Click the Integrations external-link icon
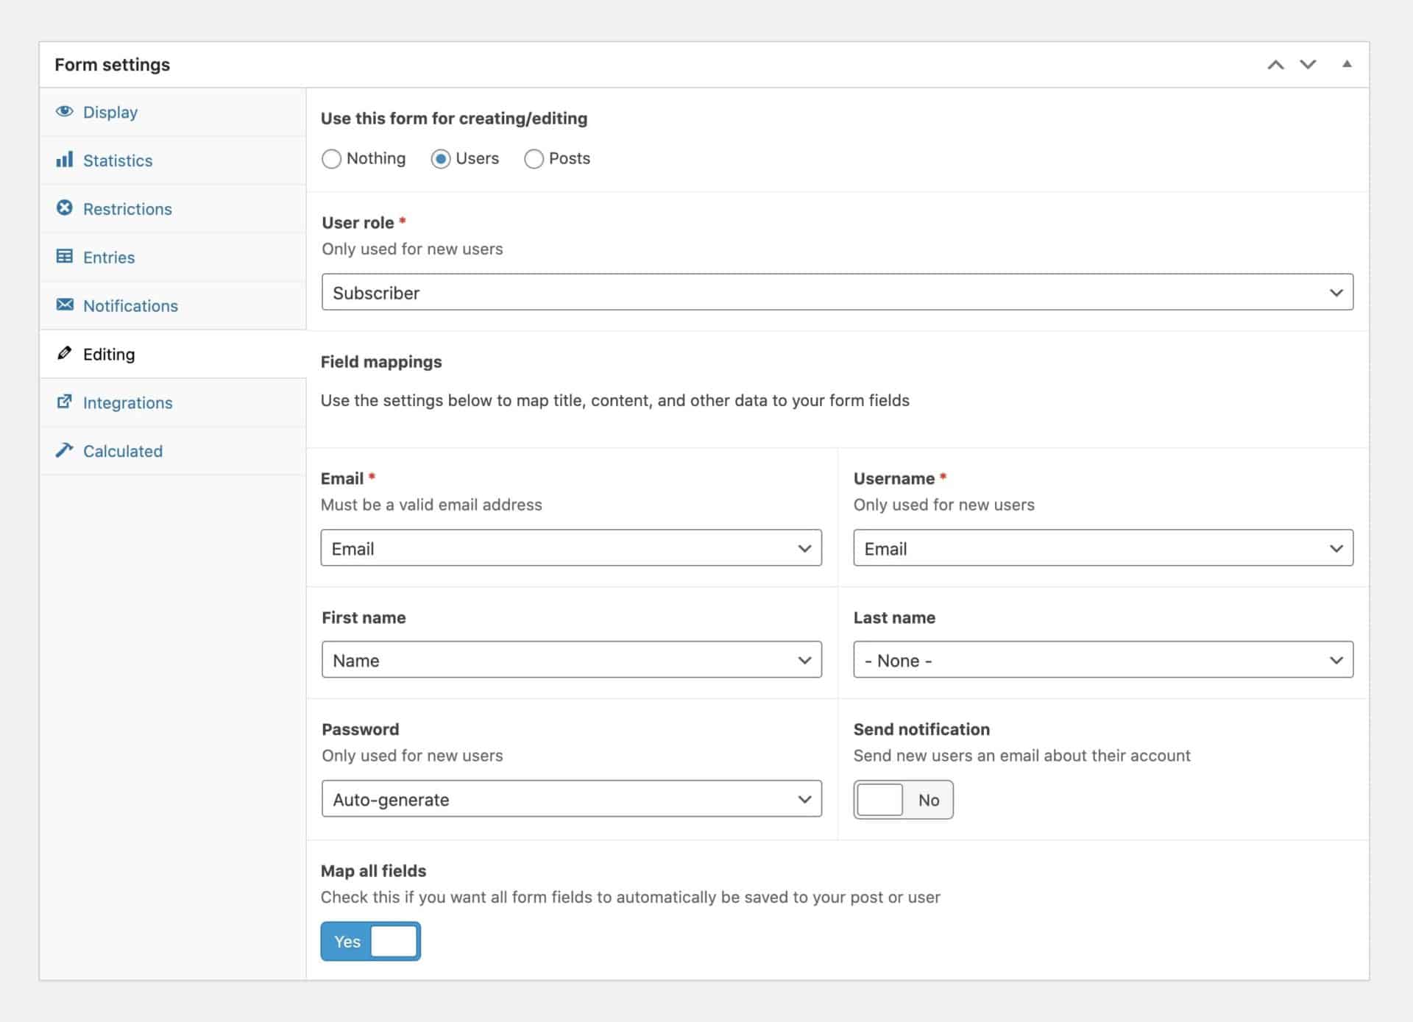The image size is (1413, 1022). pos(65,402)
